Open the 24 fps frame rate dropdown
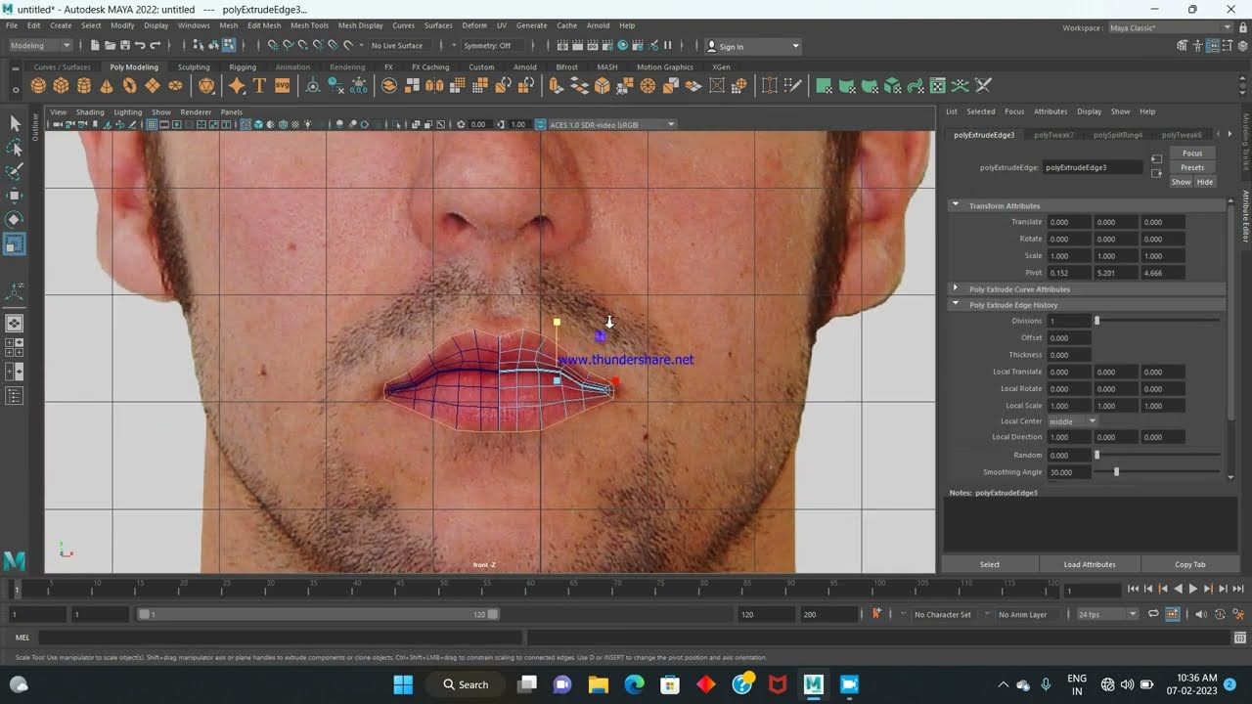Image resolution: width=1252 pixels, height=704 pixels. pos(1106,614)
